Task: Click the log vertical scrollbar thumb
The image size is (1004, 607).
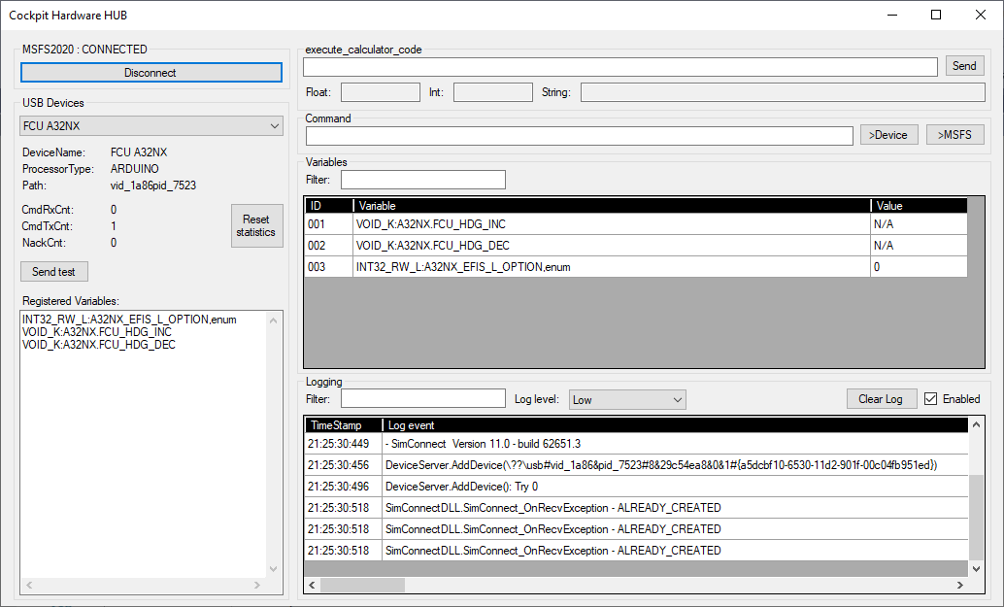Action: click(x=976, y=518)
